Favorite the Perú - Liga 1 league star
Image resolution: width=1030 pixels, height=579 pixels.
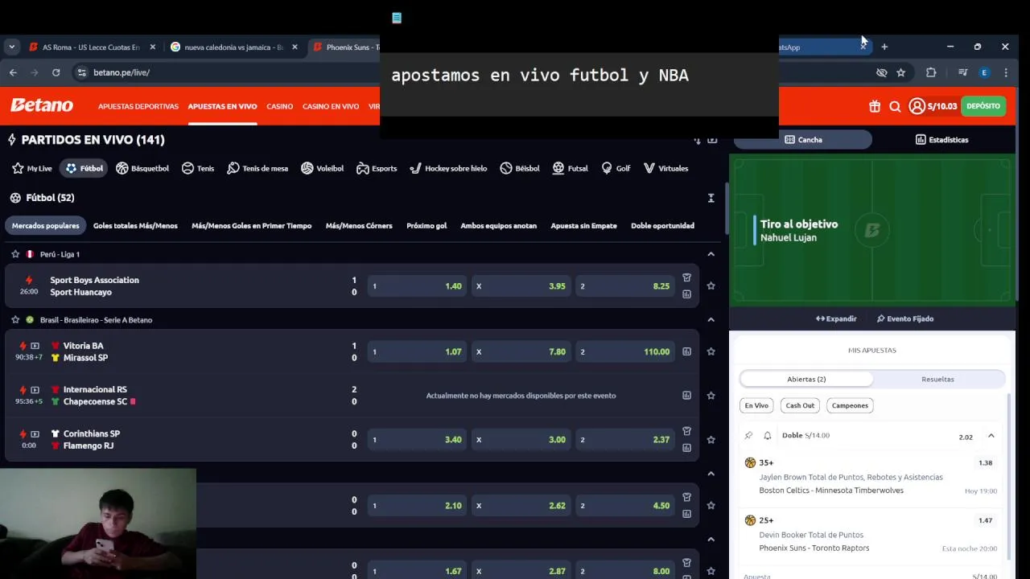coord(15,254)
